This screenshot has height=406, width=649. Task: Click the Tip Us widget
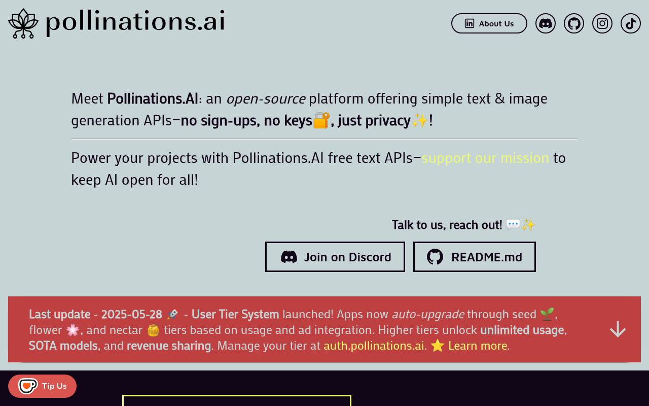coord(42,386)
